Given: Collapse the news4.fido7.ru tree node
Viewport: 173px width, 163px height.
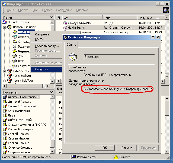Looking at the screenshot, I should [x=4, y=81].
